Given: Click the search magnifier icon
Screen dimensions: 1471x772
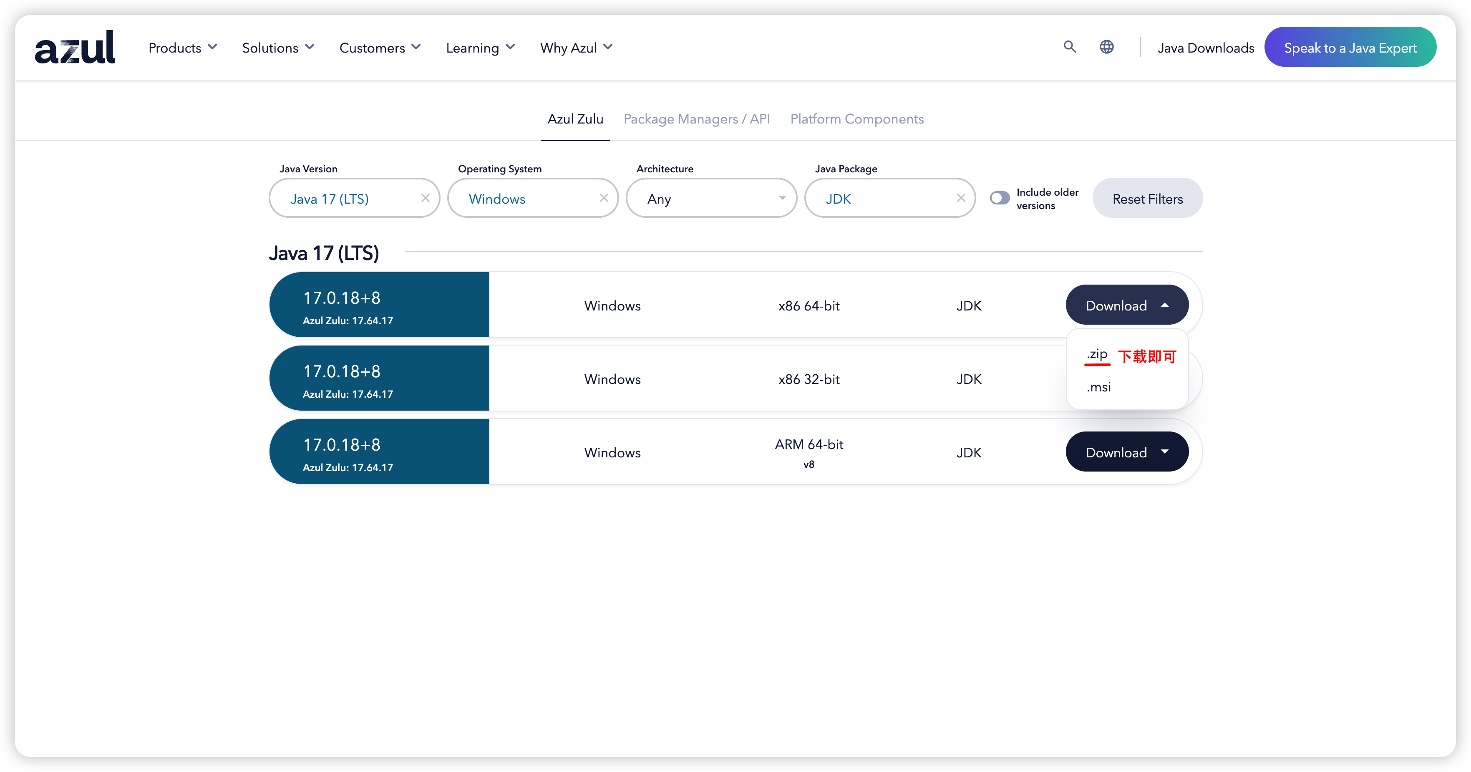Looking at the screenshot, I should tap(1070, 47).
